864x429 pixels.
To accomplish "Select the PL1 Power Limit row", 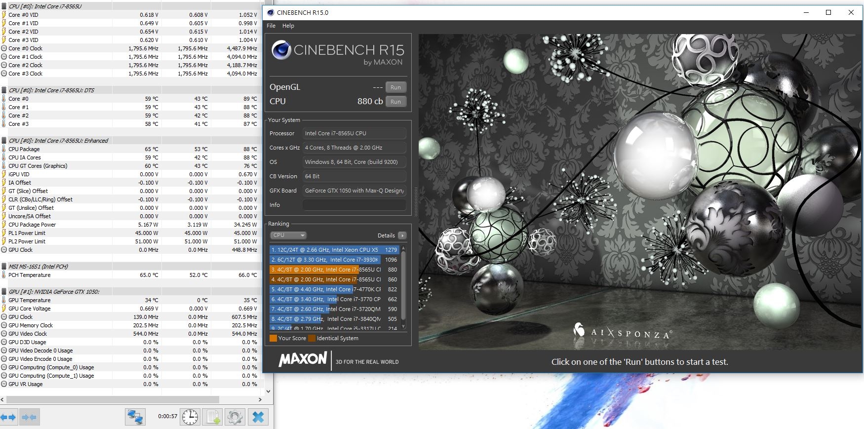I will [130, 233].
